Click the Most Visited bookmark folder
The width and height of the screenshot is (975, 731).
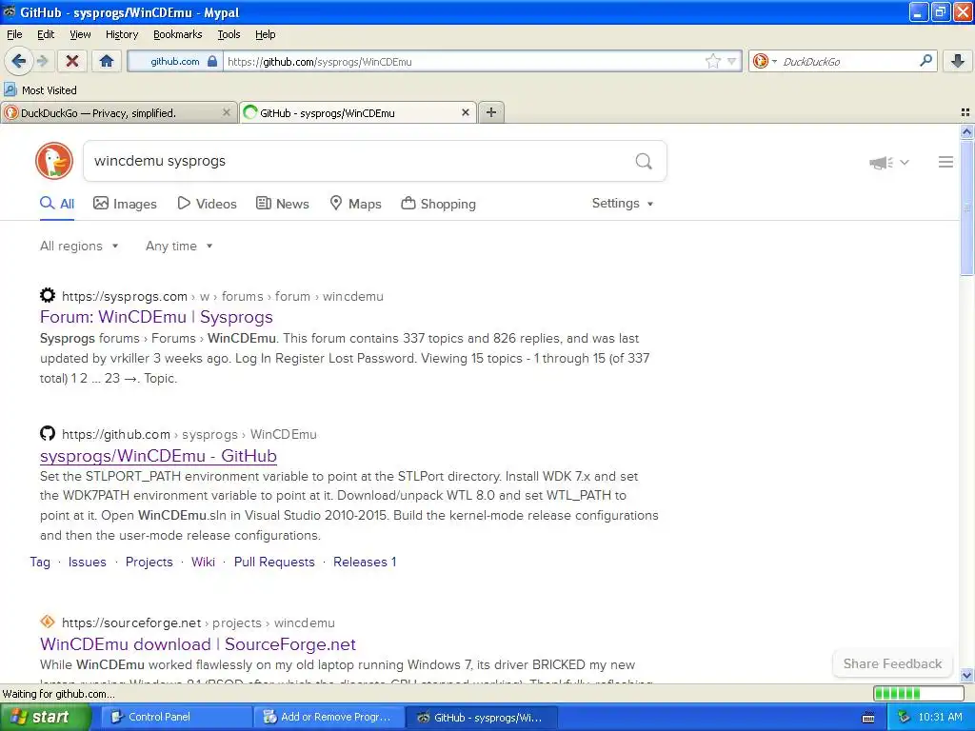(40, 90)
